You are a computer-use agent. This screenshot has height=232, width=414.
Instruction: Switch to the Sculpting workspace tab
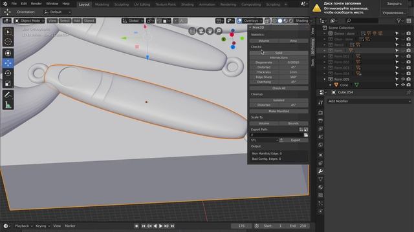(122, 5)
